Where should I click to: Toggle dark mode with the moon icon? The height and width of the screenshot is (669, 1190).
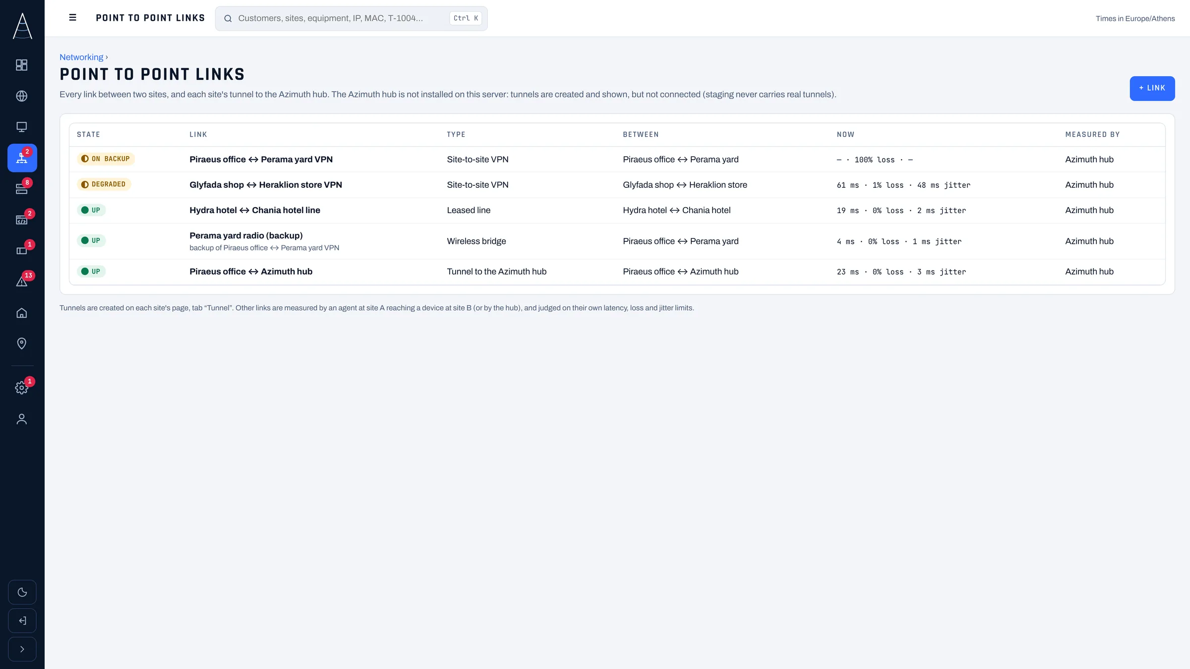pyautogui.click(x=22, y=592)
